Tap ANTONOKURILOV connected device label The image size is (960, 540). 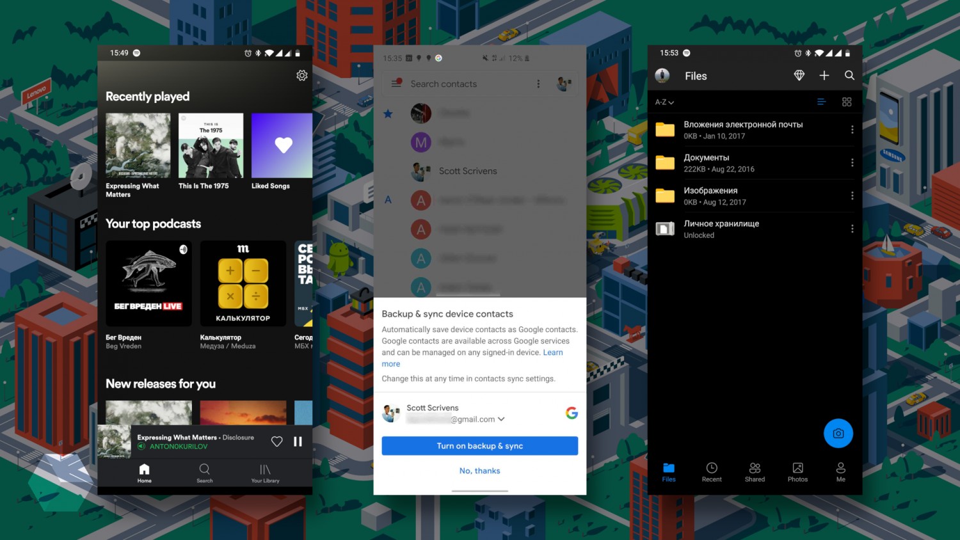click(179, 447)
